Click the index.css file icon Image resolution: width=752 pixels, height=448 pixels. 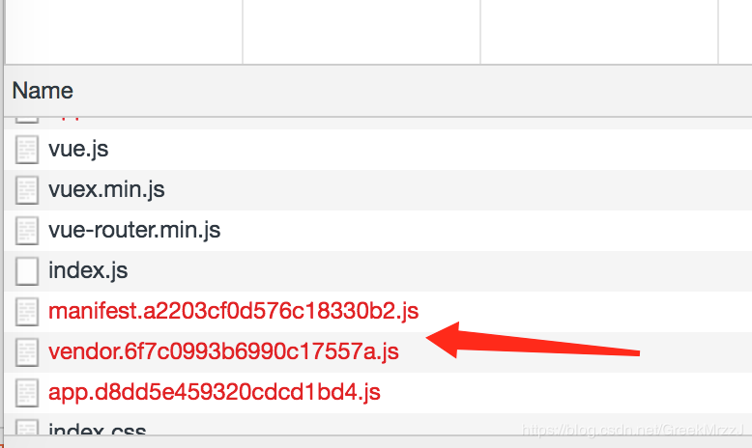point(27,428)
